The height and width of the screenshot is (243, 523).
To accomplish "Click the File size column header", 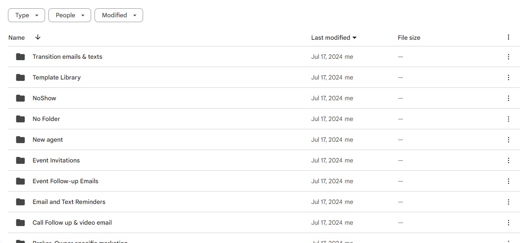I will (x=409, y=38).
